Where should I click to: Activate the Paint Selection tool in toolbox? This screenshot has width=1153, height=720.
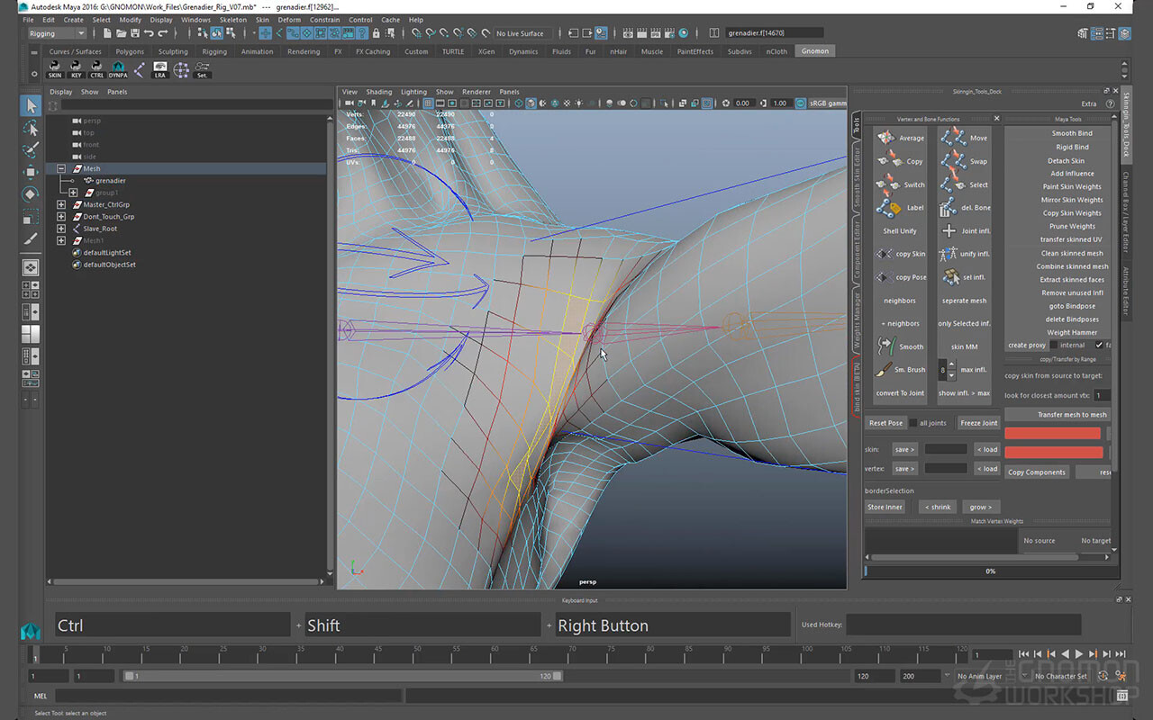(x=30, y=149)
